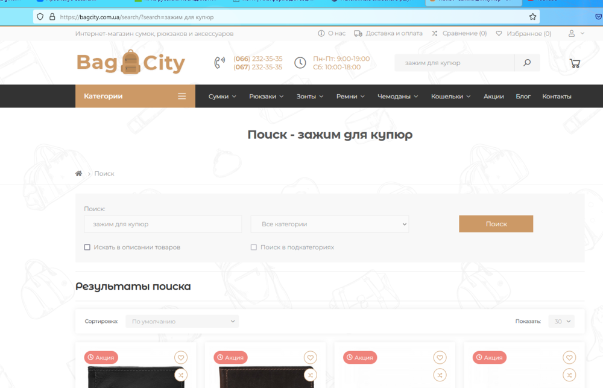Click the hamburger icon in Категории bar
Viewport: 603px width, 388px height.
click(x=182, y=96)
